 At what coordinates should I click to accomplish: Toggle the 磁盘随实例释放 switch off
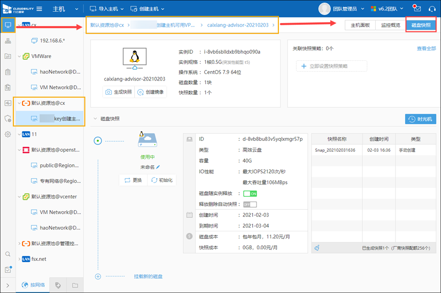pyautogui.click(x=250, y=194)
